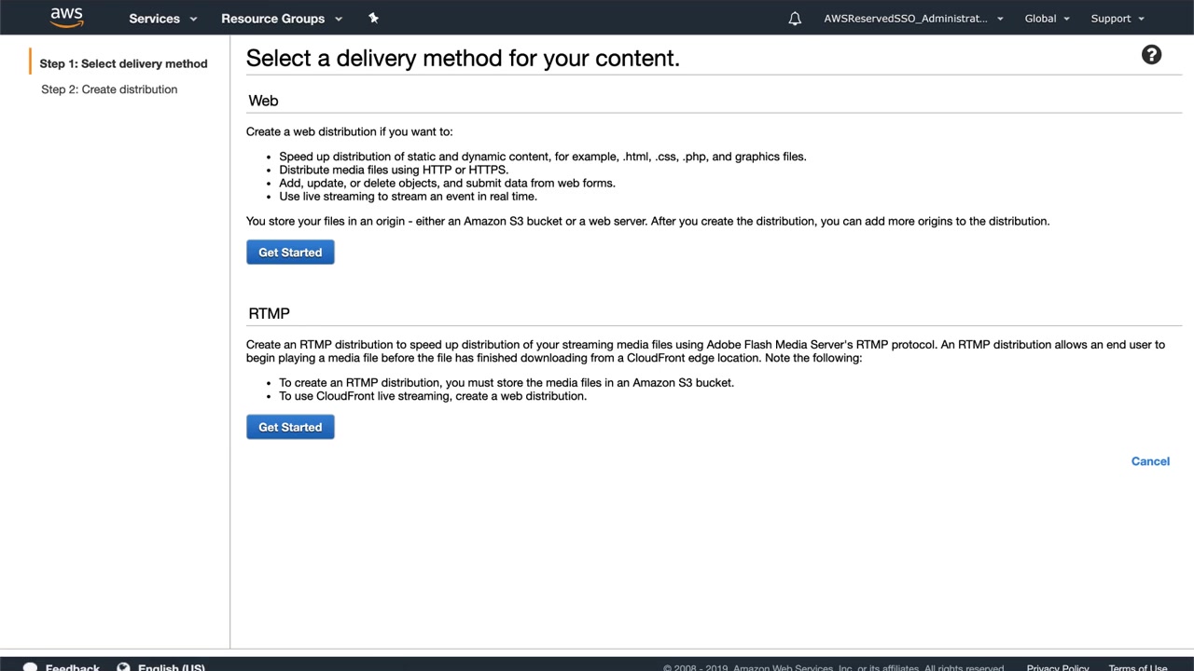1194x671 pixels.
Task: Click the globe language icon
Action: [x=123, y=666]
